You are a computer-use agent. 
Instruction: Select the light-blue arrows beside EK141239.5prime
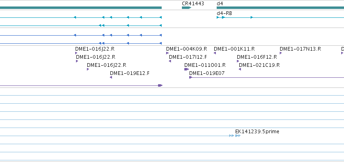235,136
